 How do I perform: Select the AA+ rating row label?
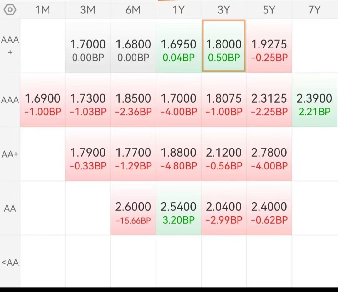(10, 154)
